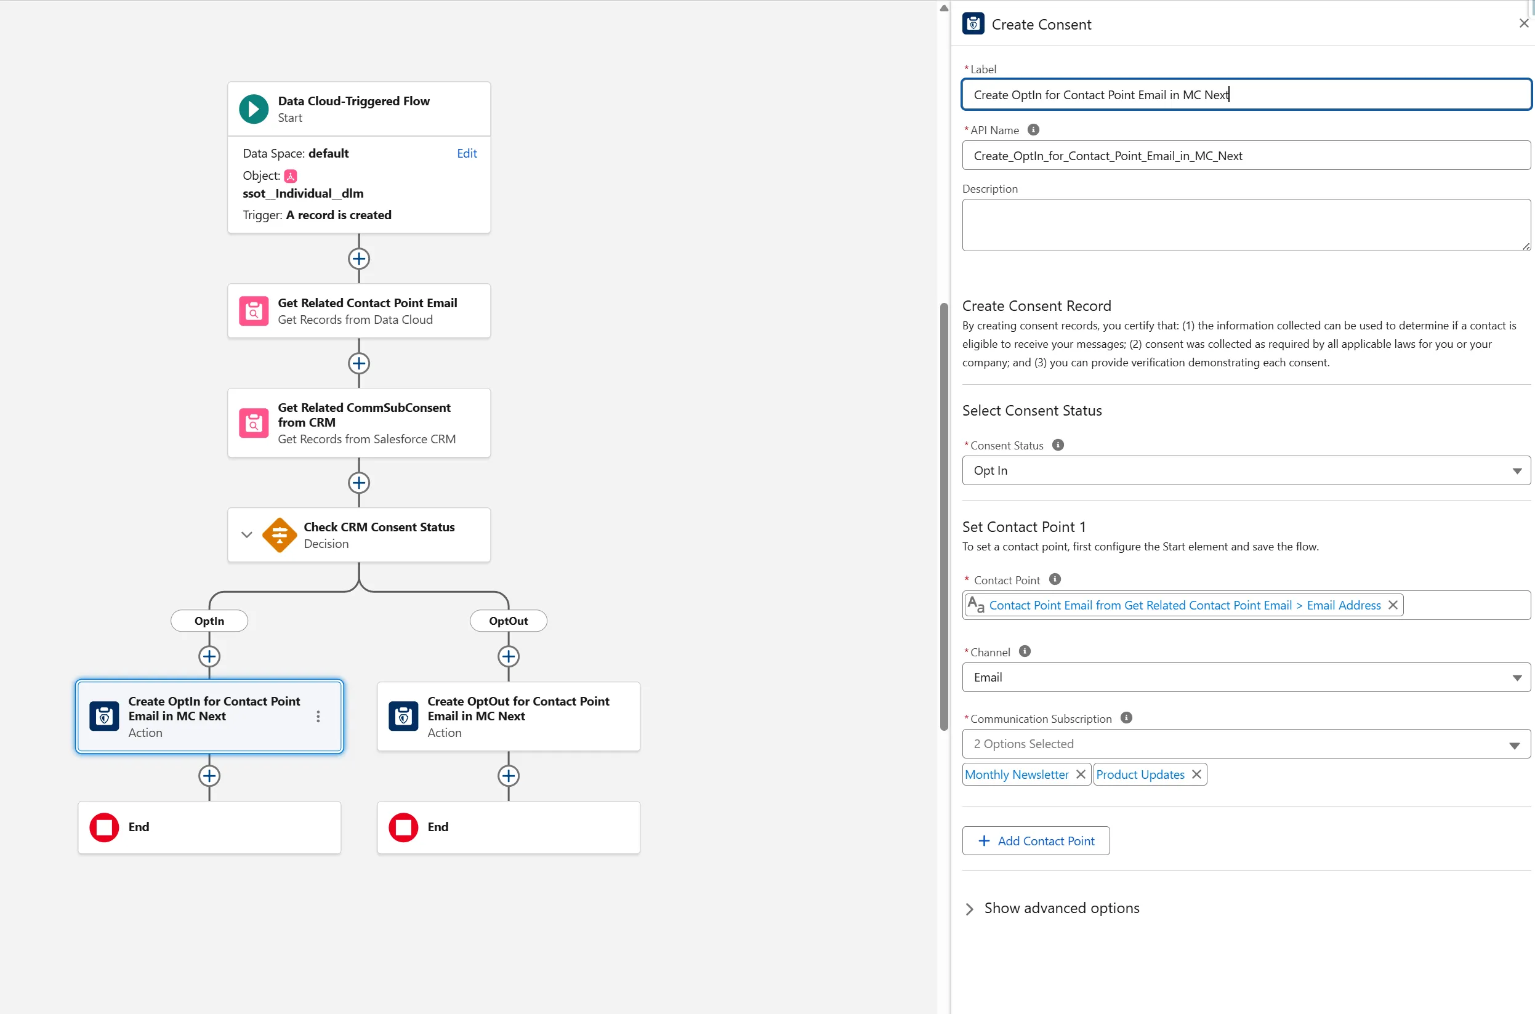Show info tooltip for Consent Status
This screenshot has height=1014, width=1535.
point(1058,445)
